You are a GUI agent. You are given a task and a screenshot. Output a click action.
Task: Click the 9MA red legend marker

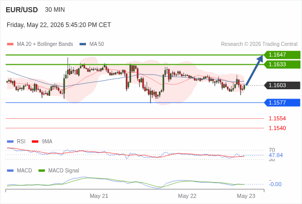click(35, 142)
